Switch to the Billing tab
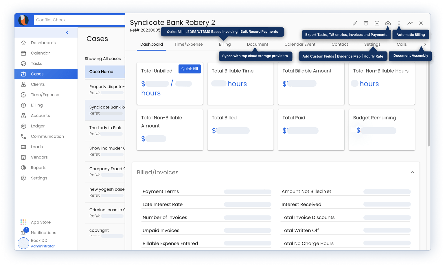The width and height of the screenshot is (445, 266). point(225,44)
